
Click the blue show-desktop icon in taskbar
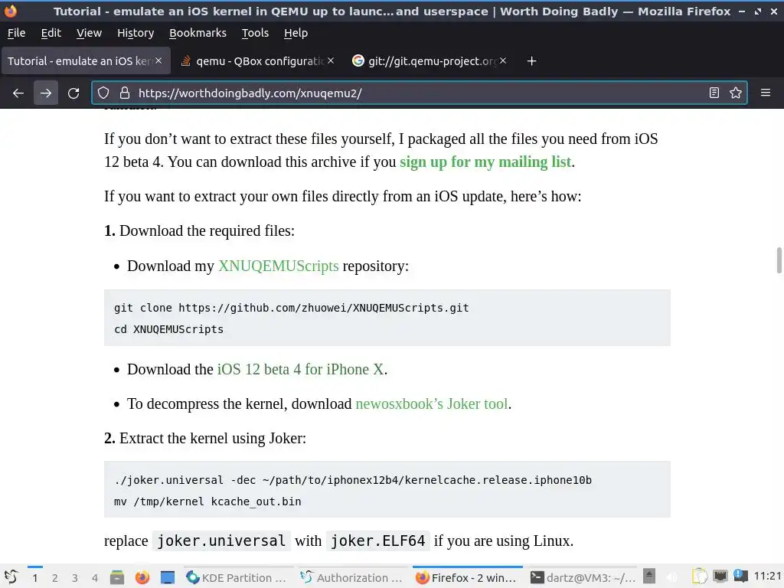(x=168, y=577)
